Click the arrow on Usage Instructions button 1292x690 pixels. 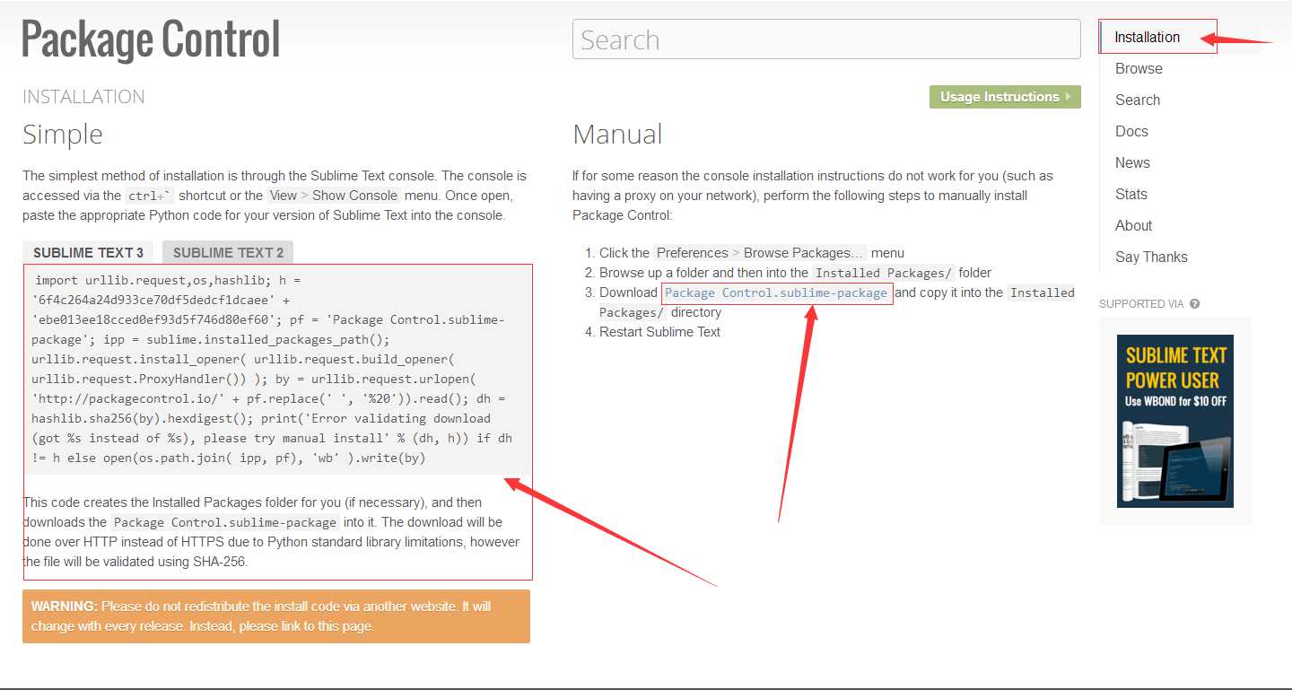(x=1068, y=97)
